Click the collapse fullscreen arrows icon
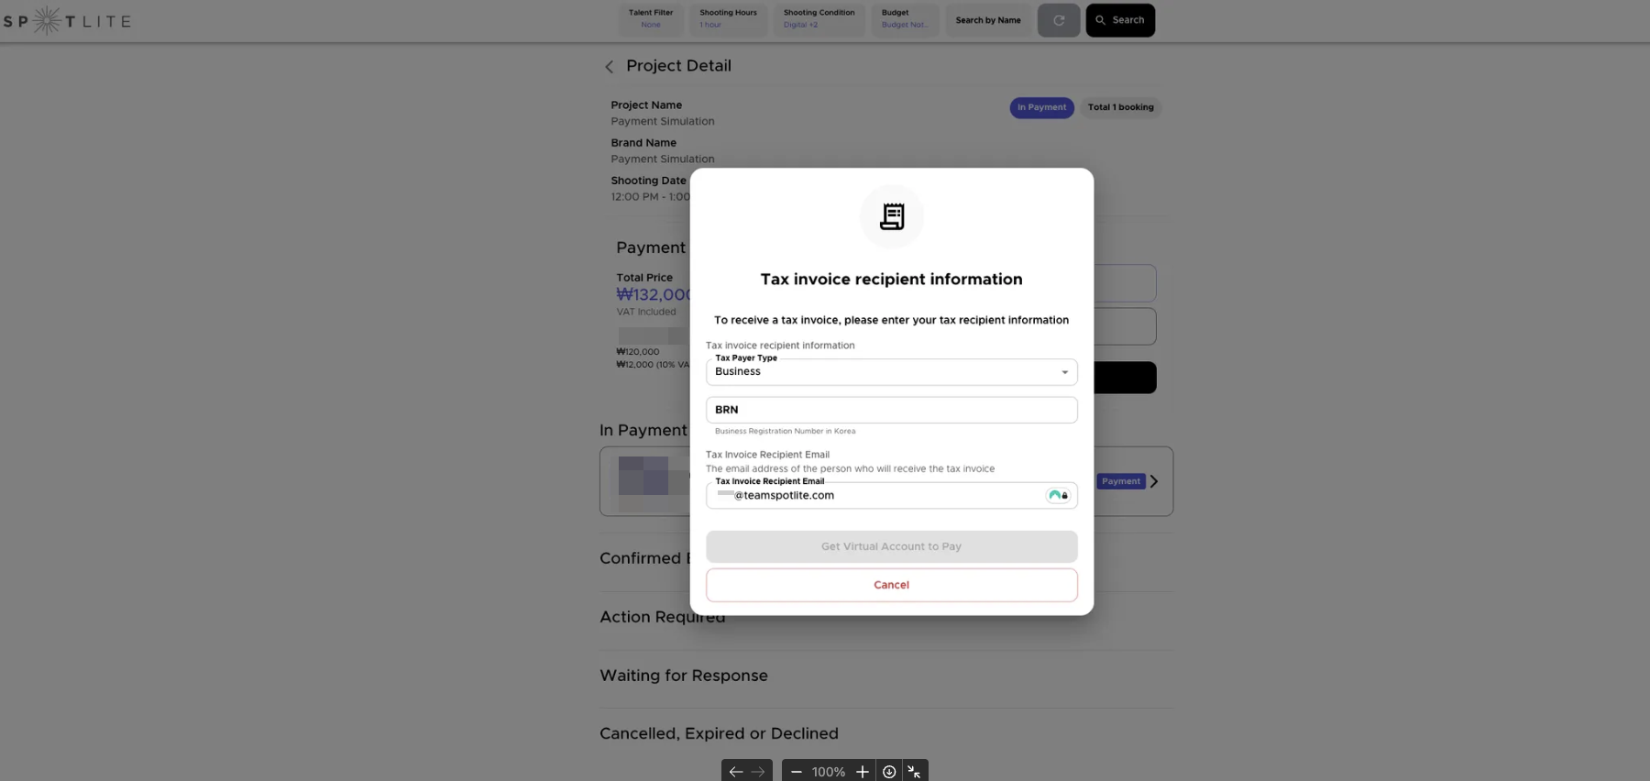This screenshot has height=781, width=1650. click(915, 772)
